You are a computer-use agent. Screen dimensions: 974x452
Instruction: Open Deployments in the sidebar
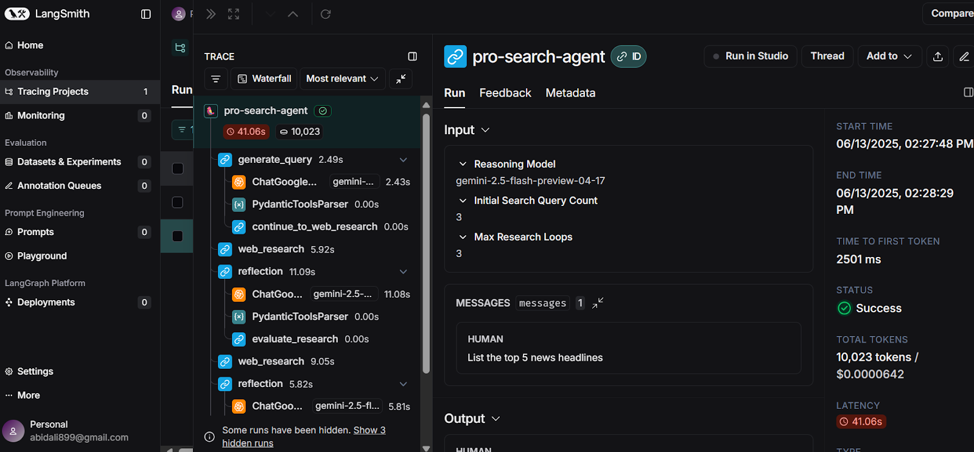(80, 302)
